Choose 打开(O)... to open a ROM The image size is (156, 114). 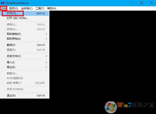(24, 13)
